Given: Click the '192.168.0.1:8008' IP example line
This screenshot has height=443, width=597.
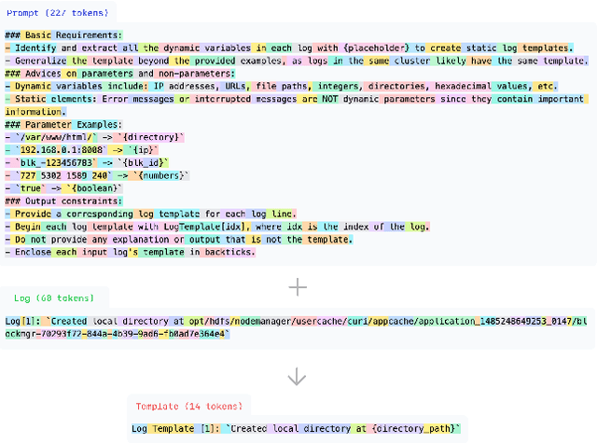Looking at the screenshot, I should 82,149.
